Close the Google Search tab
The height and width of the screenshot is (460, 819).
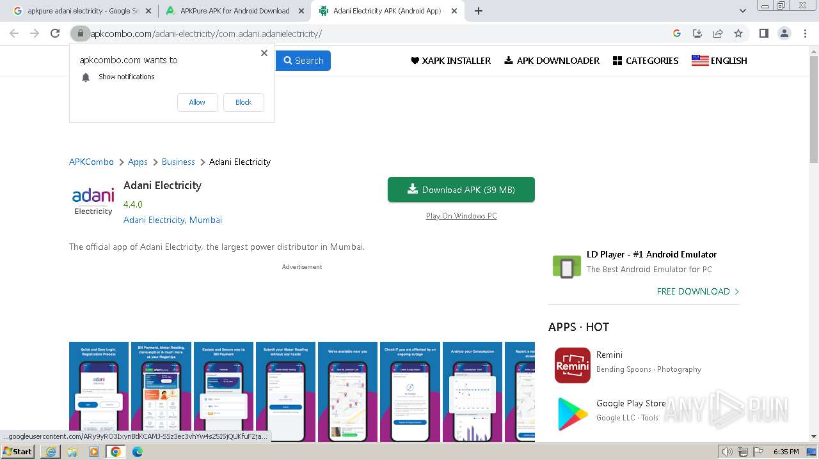coord(149,11)
